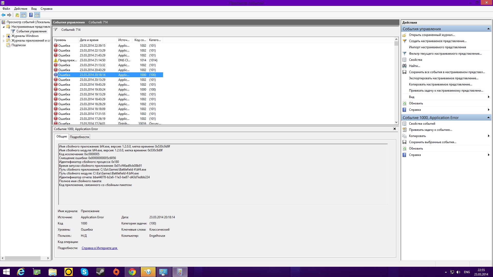Toggle the show/hide action pane toolbar icon

37,15
